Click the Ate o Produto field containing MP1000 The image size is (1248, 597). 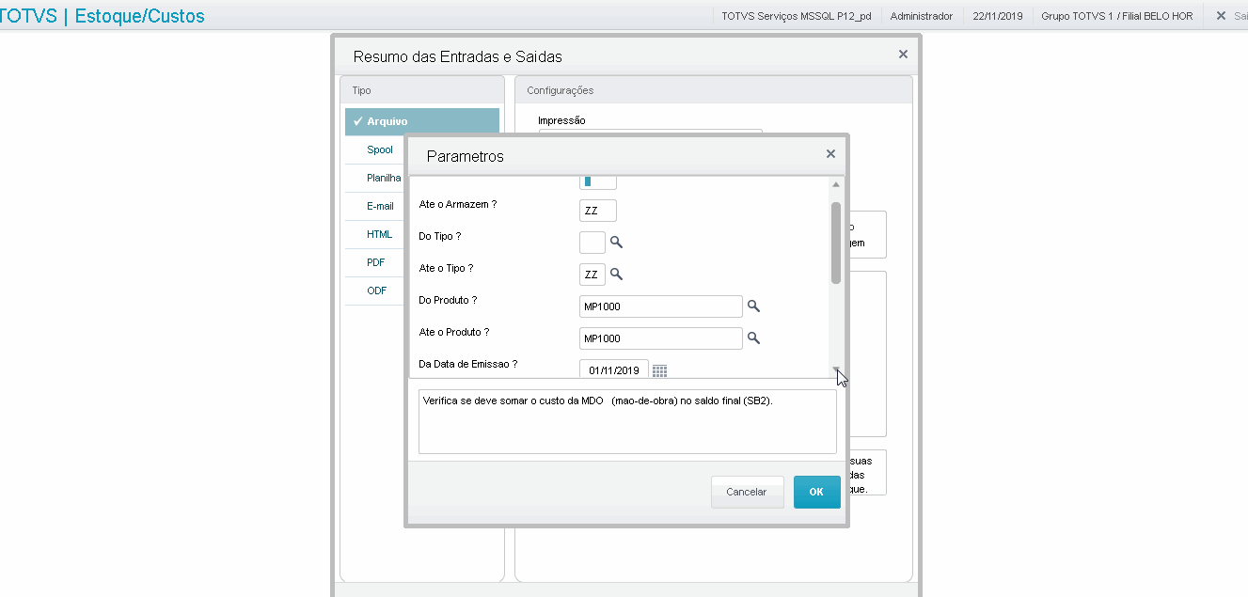pos(661,338)
